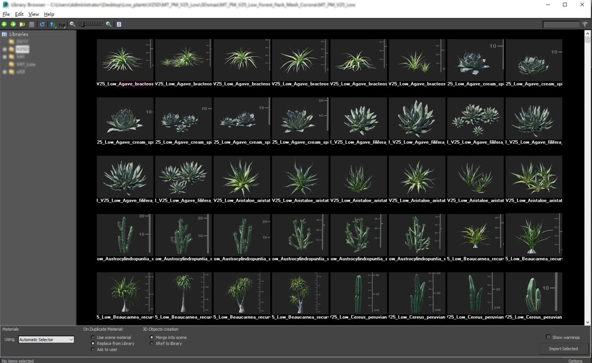
Task: Select the Libraries root label in the tree
Action: (x=19, y=34)
